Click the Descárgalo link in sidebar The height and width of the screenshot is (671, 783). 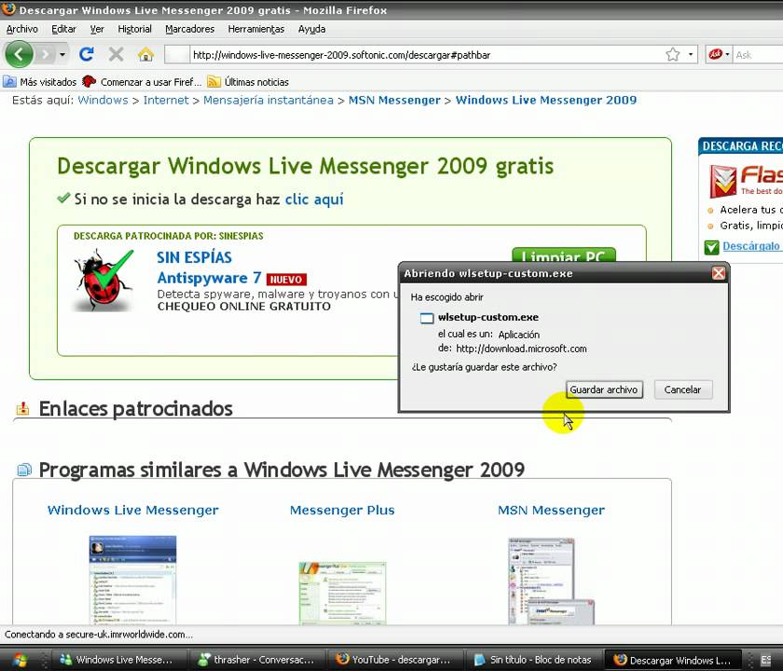click(x=751, y=246)
